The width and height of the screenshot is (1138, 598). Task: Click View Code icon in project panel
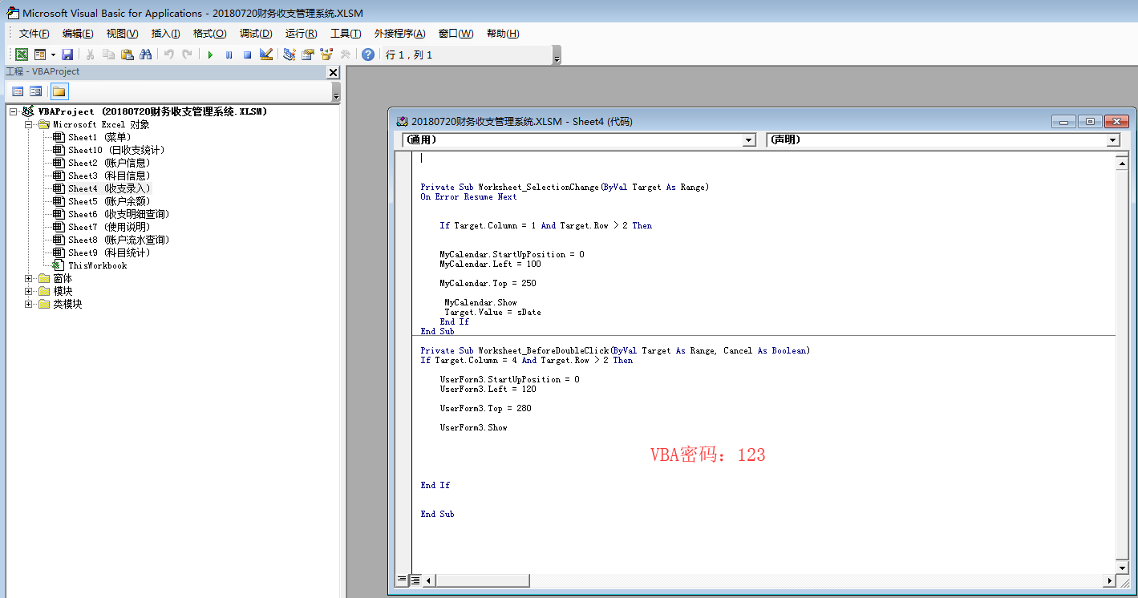tap(18, 91)
